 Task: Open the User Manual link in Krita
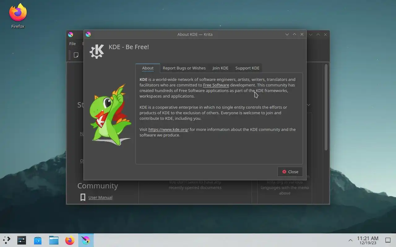point(100,197)
